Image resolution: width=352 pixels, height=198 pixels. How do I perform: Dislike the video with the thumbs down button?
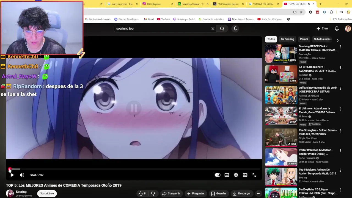(153, 193)
